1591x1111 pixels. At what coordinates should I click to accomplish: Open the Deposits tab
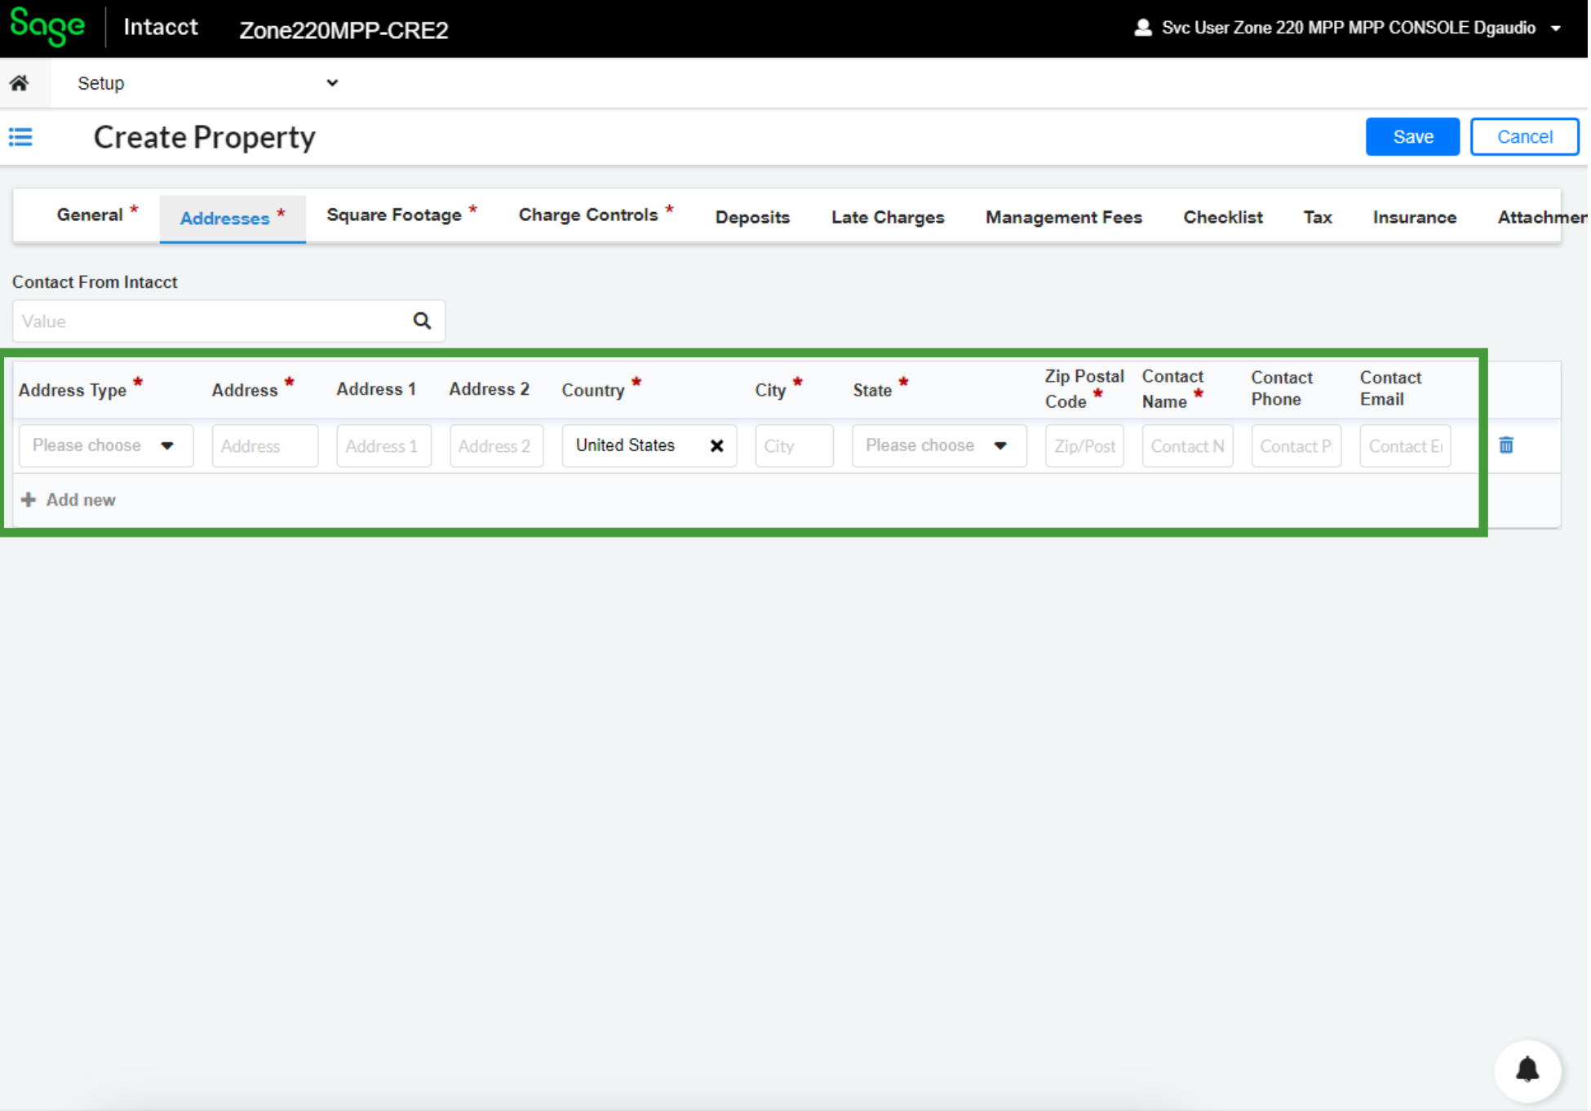752,218
